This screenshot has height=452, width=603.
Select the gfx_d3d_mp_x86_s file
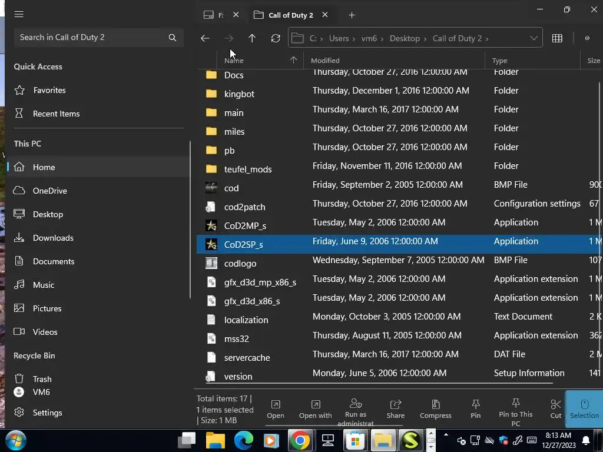tap(400, 282)
